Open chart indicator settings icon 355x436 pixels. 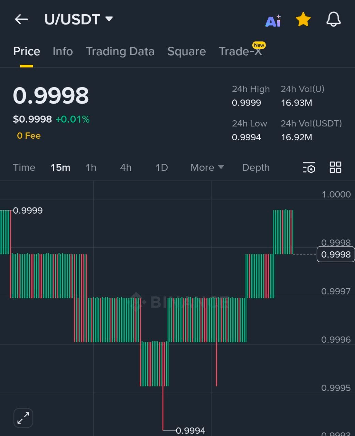309,168
